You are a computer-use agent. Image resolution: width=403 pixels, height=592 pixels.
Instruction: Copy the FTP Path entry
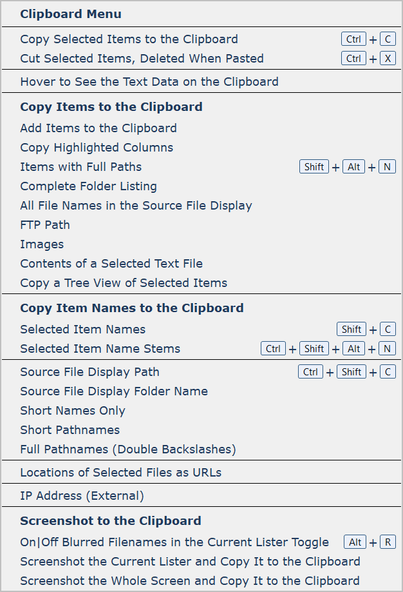tap(44, 224)
